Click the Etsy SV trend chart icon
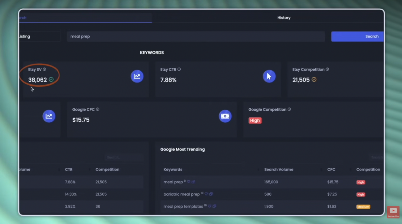Screen dimensions: 402x224 coord(137,76)
